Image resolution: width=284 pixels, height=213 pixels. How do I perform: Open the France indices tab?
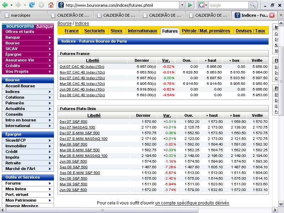(x=72, y=31)
